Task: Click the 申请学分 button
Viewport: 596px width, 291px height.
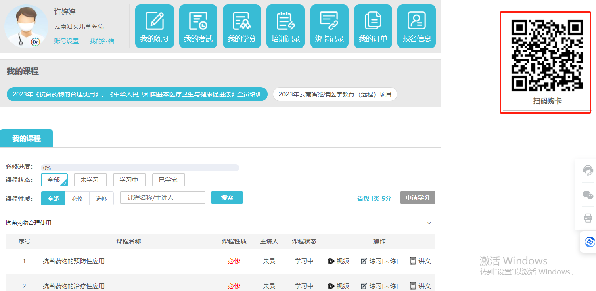Action: point(418,198)
